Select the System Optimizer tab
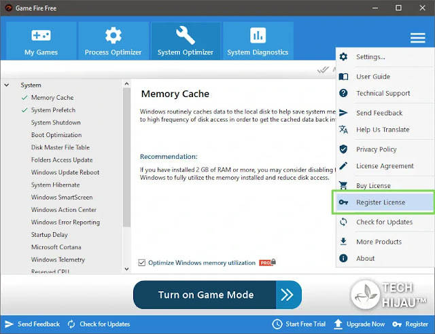The height and width of the screenshot is (334, 435). tap(186, 41)
